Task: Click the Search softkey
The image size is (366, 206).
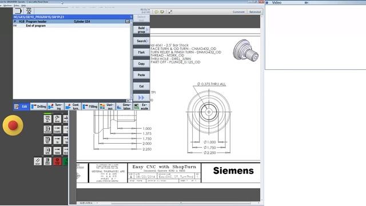Action: pos(141,41)
